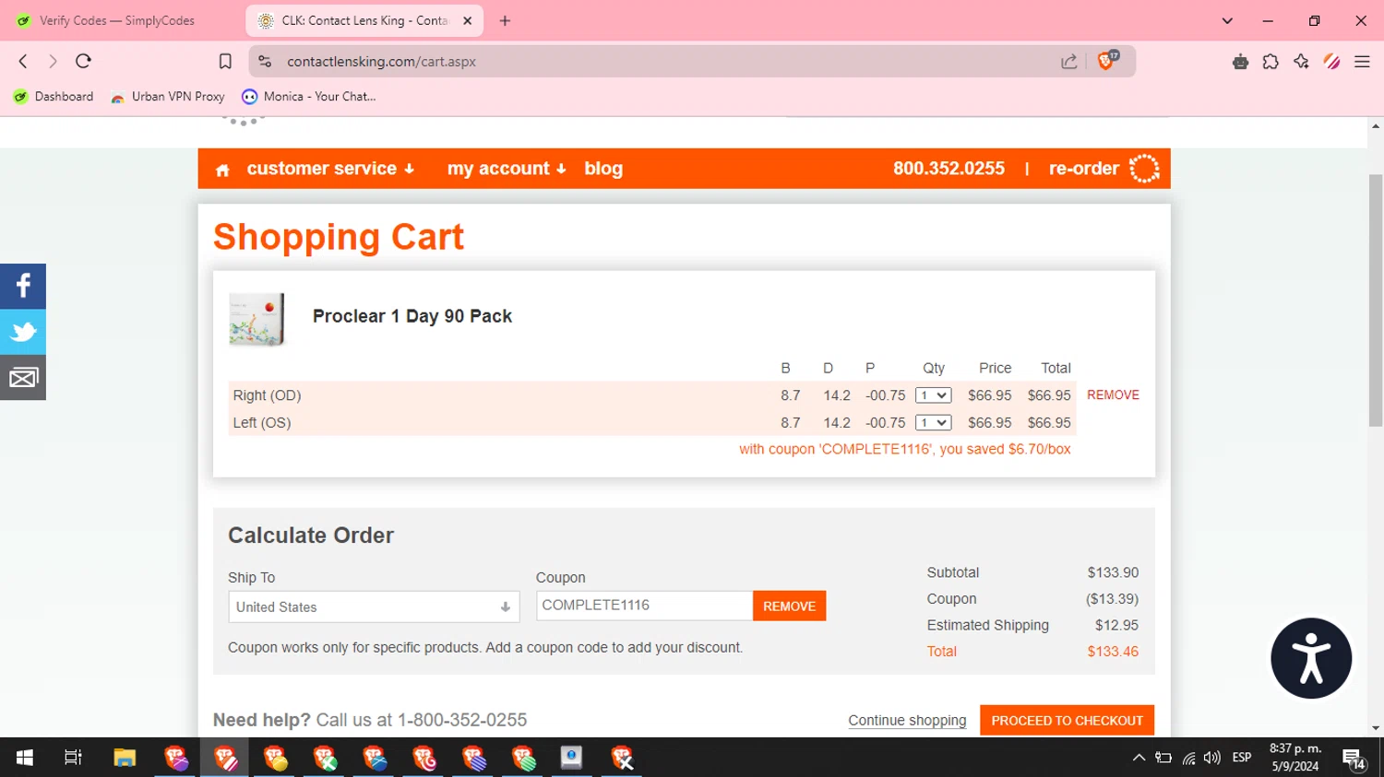Screen dimensions: 1384x777
Task: Open quantity dropdown for Left (OS)
Action: pos(933,423)
